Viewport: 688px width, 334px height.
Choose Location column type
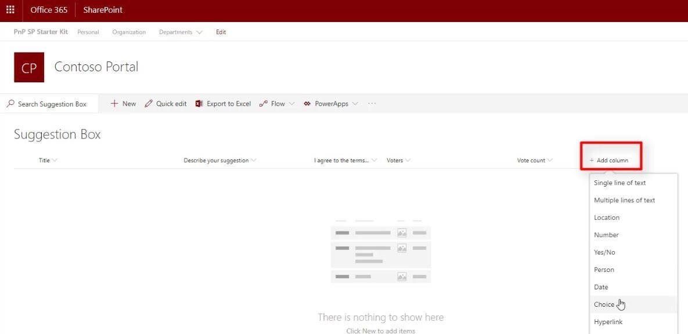click(633, 217)
